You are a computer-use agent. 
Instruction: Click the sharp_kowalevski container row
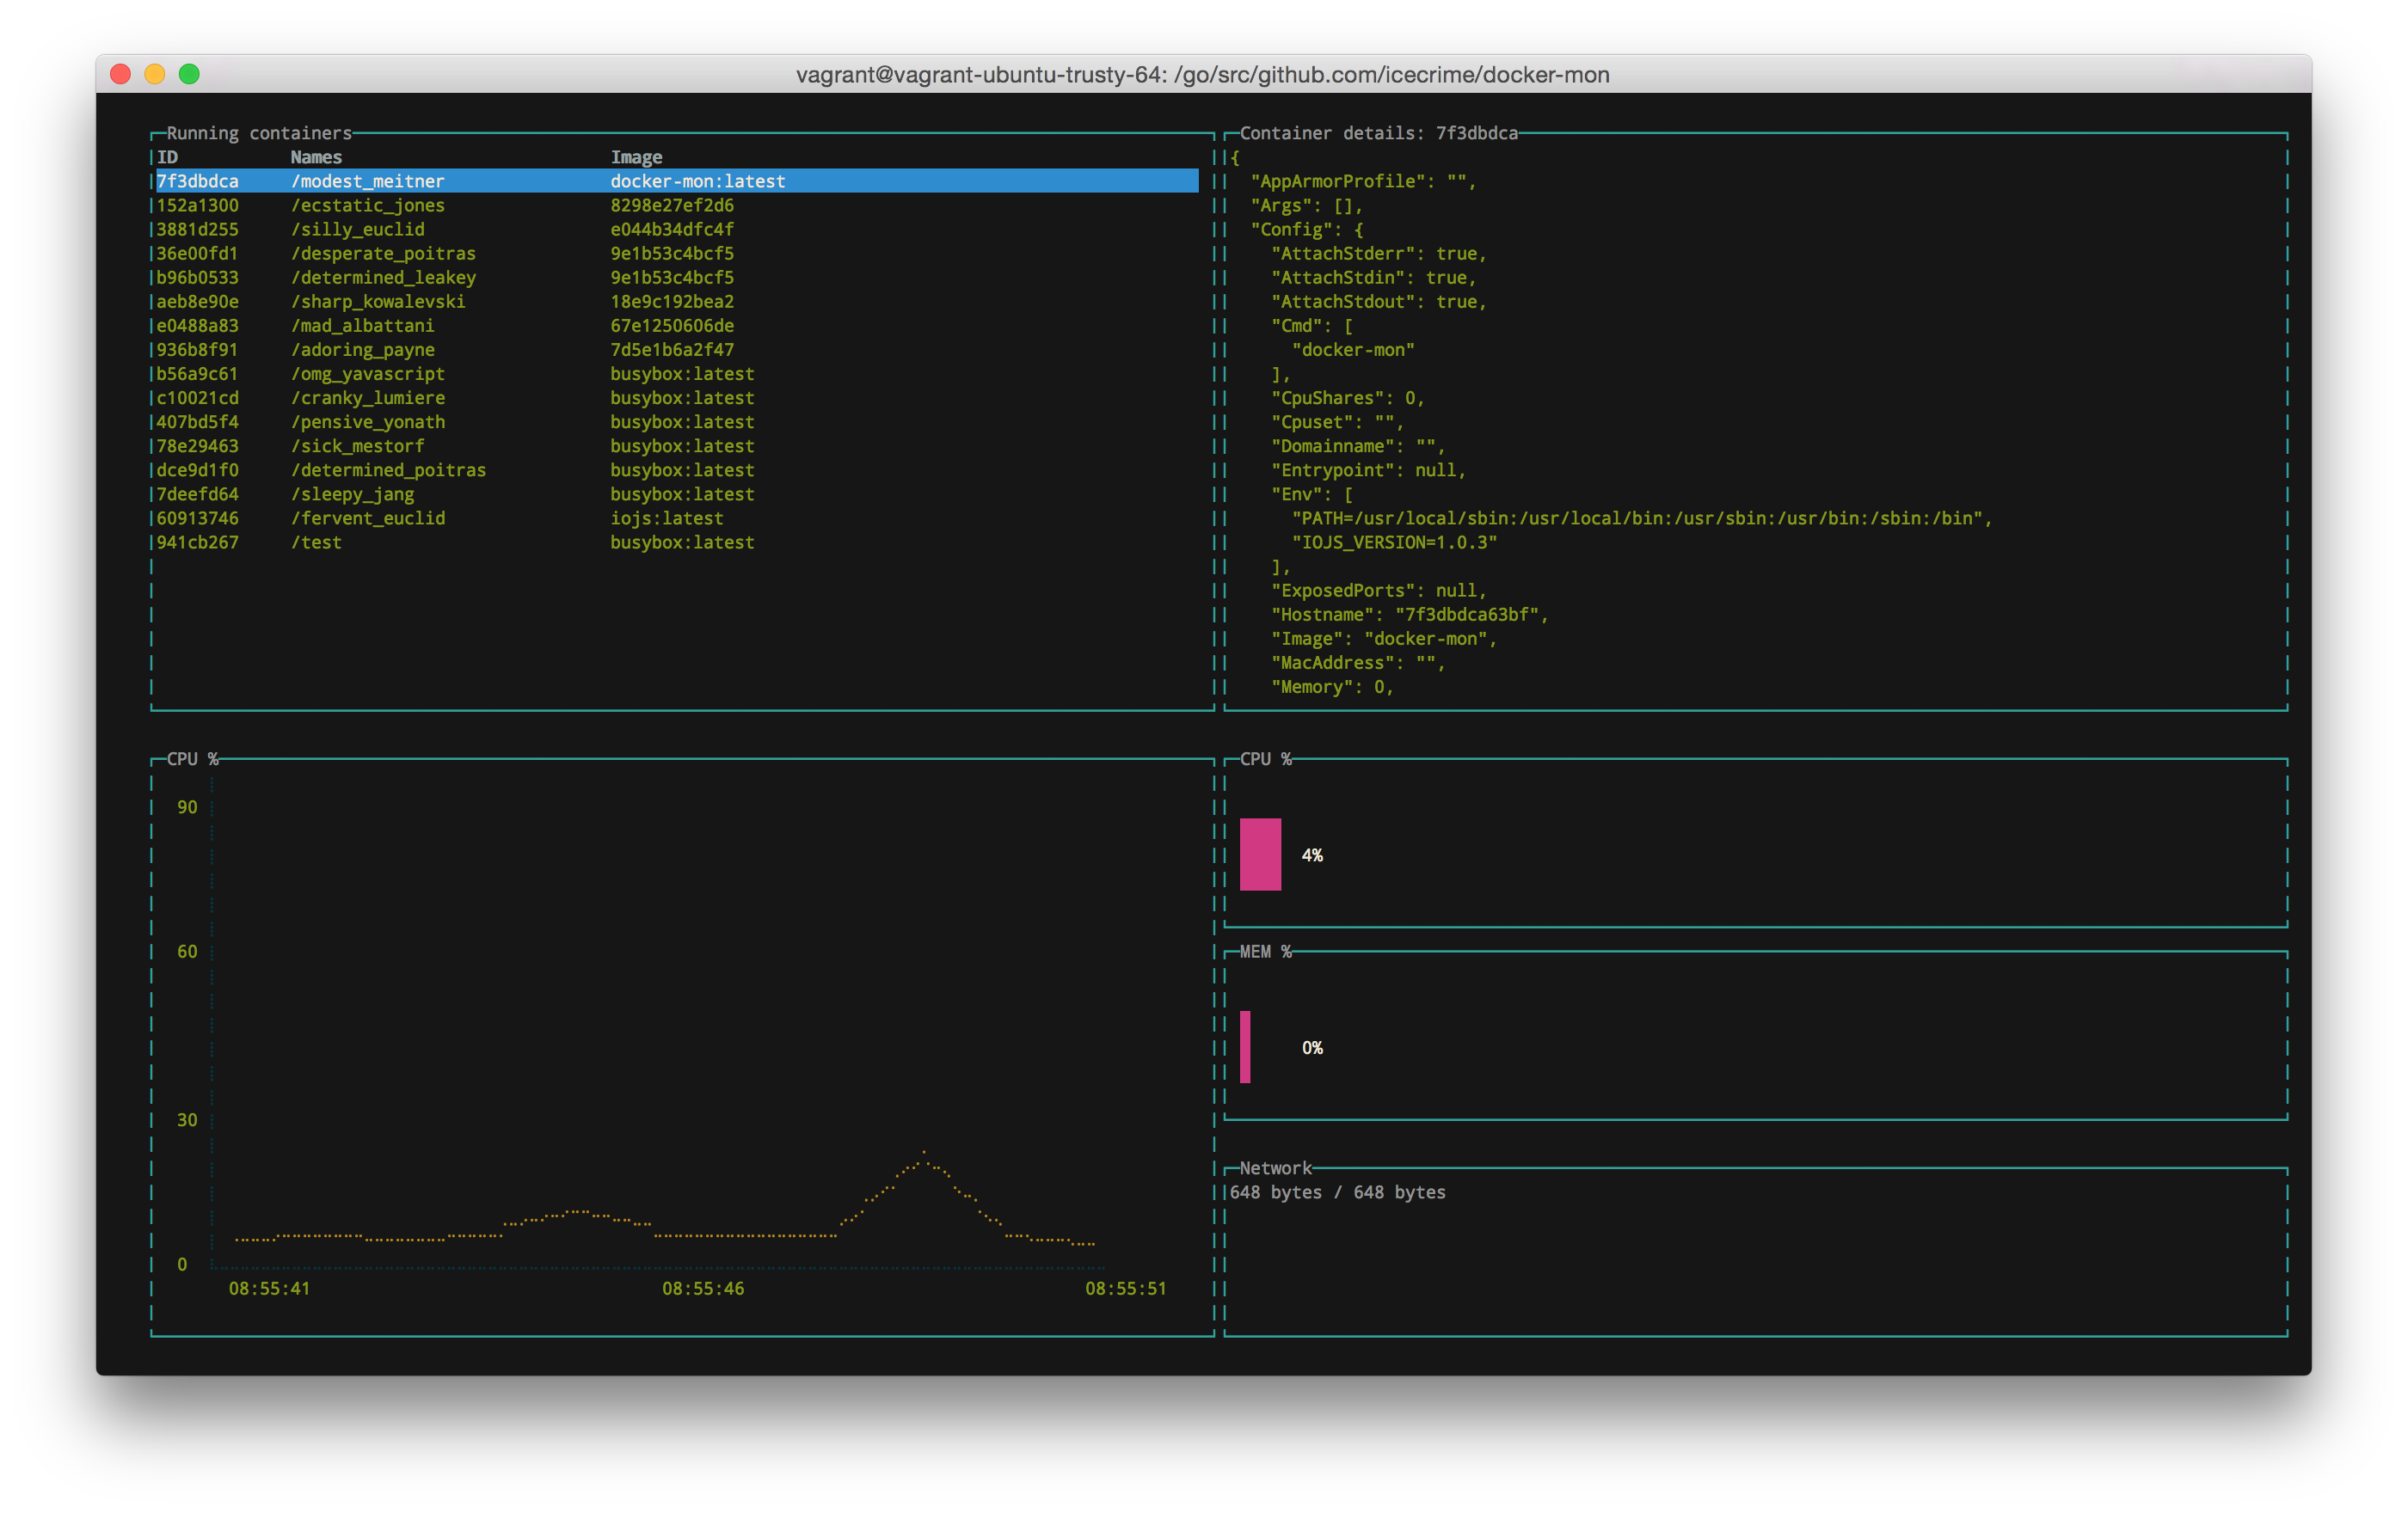[x=378, y=301]
